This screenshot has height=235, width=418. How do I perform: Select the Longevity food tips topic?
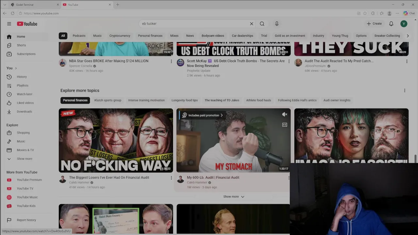tap(185, 100)
